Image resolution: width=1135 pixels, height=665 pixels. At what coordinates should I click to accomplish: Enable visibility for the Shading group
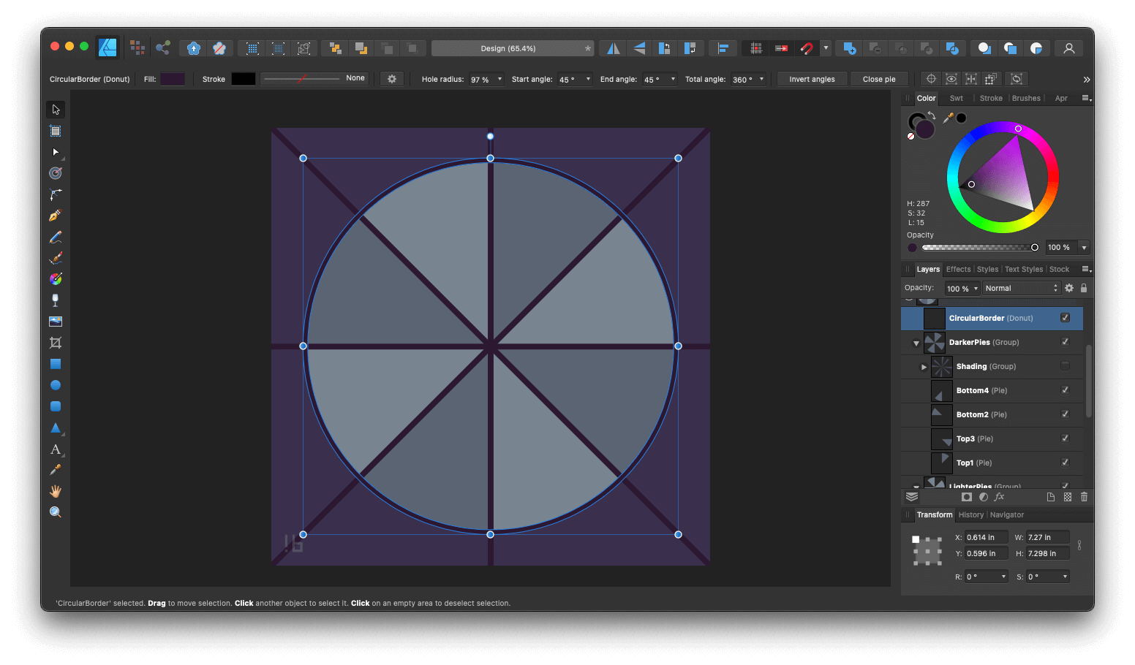[x=1065, y=366]
